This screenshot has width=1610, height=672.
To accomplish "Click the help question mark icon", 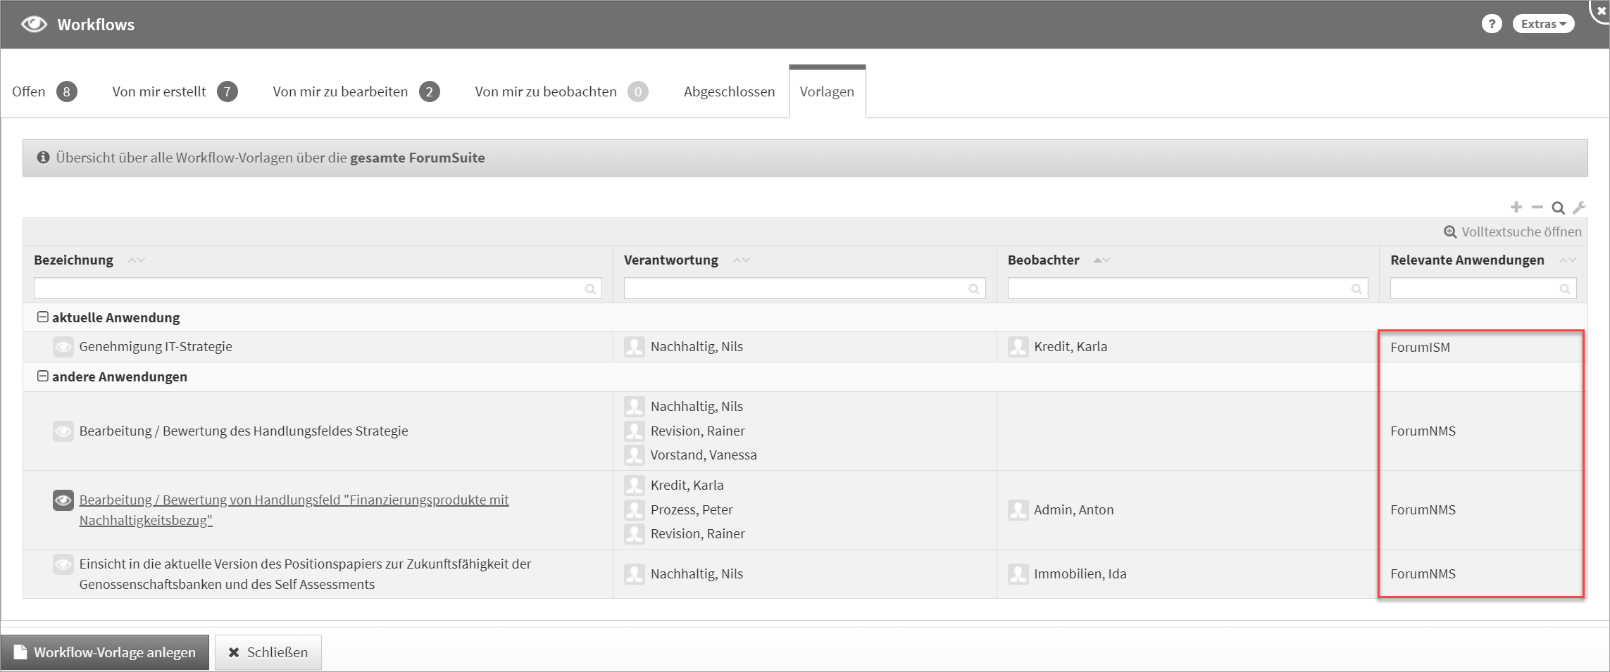I will (x=1491, y=24).
